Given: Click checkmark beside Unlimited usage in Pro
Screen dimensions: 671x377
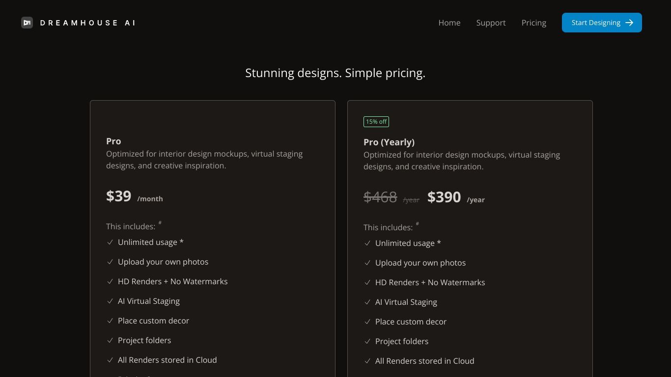Looking at the screenshot, I should coord(110,242).
